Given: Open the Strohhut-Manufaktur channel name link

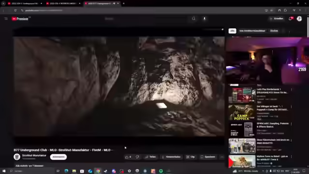Looking at the screenshot, I should pos(34,156).
